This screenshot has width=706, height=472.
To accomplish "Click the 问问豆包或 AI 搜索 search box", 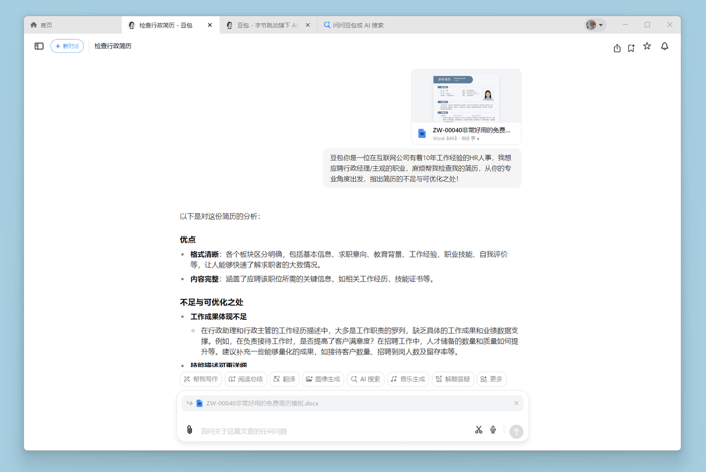I will [x=359, y=25].
